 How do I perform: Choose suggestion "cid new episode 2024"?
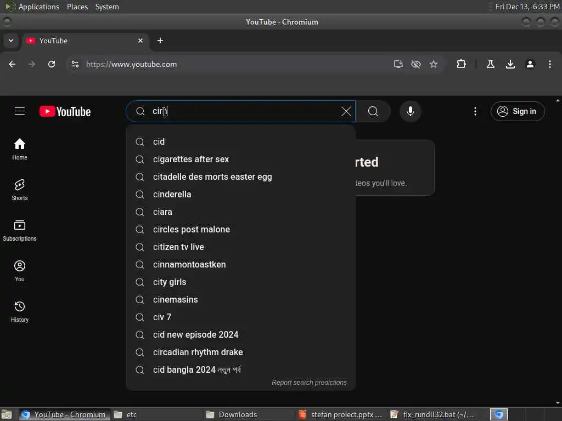240,334
